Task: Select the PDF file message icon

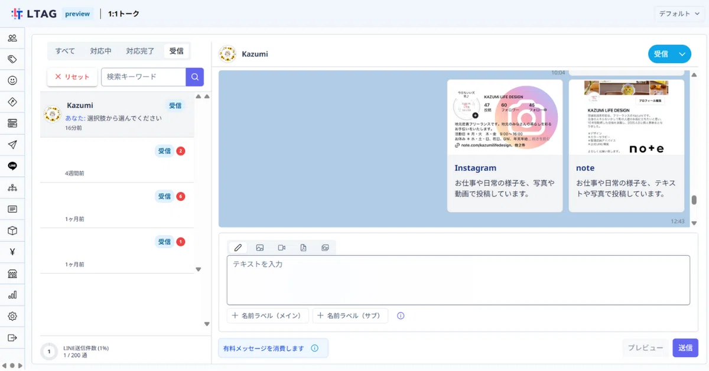Action: (303, 248)
